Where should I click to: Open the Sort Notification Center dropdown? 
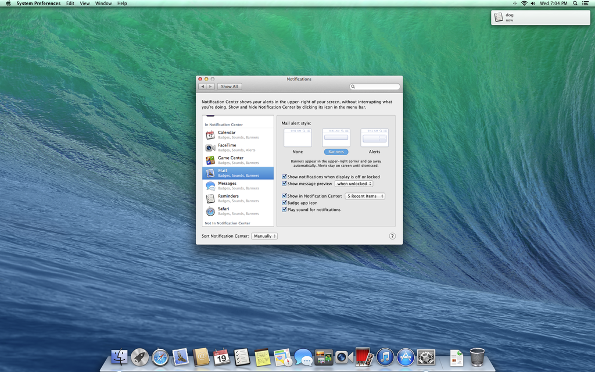[x=264, y=236]
